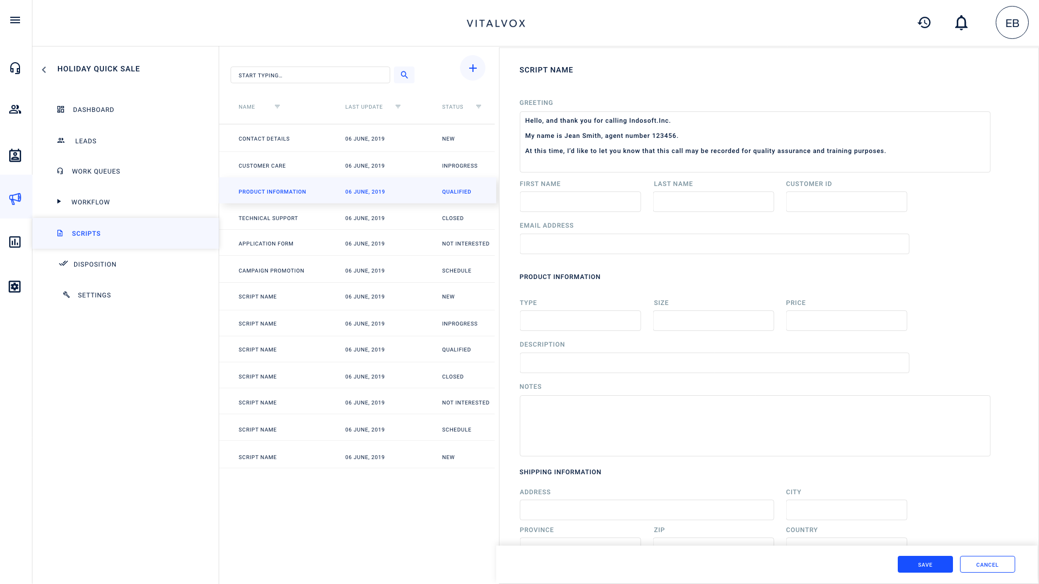1039x584 pixels.
Task: Go back from Holiday Quick Sale
Action: 44,69
